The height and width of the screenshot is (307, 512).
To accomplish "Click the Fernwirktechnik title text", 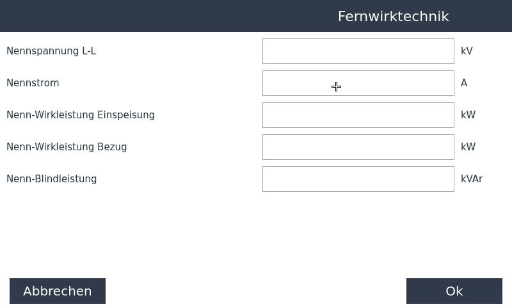I will pos(393,17).
